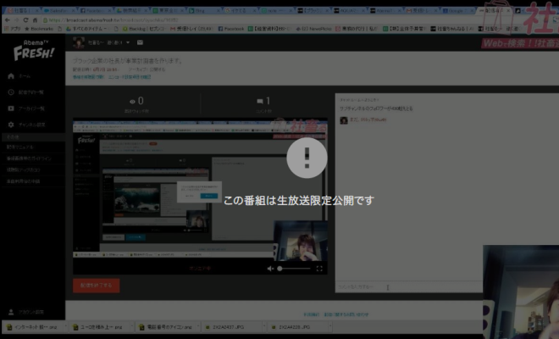The height and width of the screenshot is (339, 559).
Task: Click the account person icon at bottom-left
Action: tap(11, 312)
